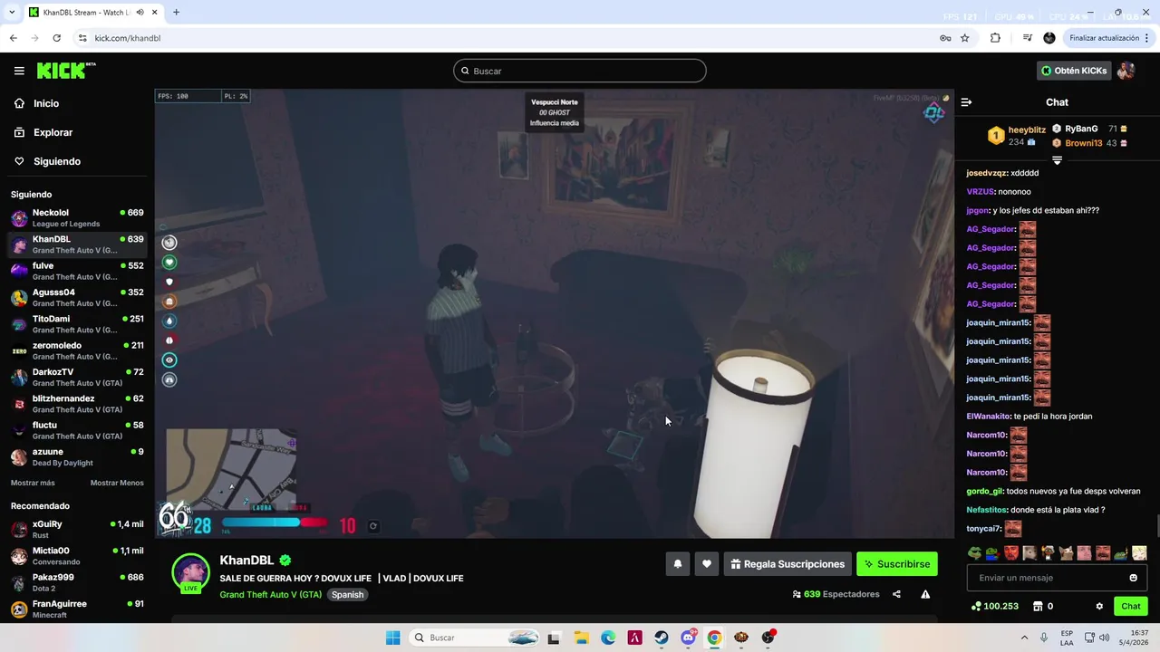1160x652 pixels.
Task: Open Agusss04 channel in following list
Action: [77, 298]
